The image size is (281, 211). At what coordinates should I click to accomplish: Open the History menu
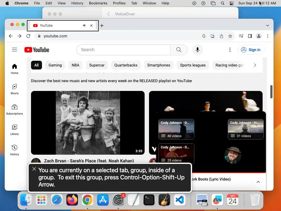click(77, 3)
